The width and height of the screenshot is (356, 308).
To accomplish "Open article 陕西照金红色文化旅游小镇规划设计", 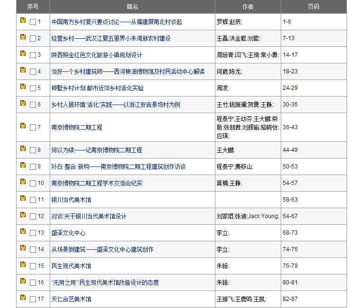I will (97, 55).
